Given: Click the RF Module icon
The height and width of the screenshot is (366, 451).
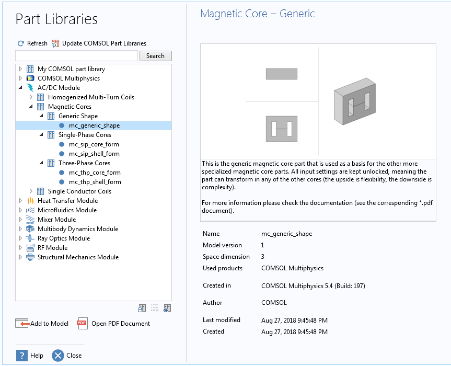Looking at the screenshot, I should pyautogui.click(x=30, y=248).
